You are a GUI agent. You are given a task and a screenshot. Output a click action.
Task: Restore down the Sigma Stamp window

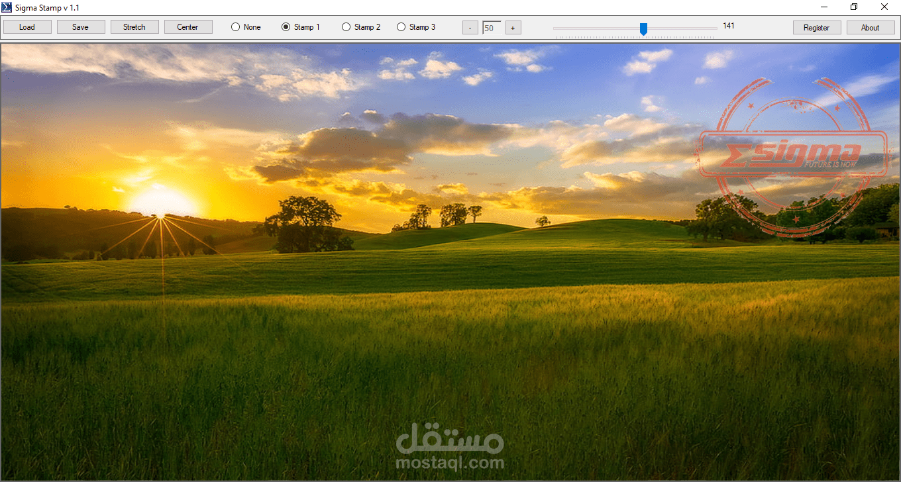tap(854, 7)
